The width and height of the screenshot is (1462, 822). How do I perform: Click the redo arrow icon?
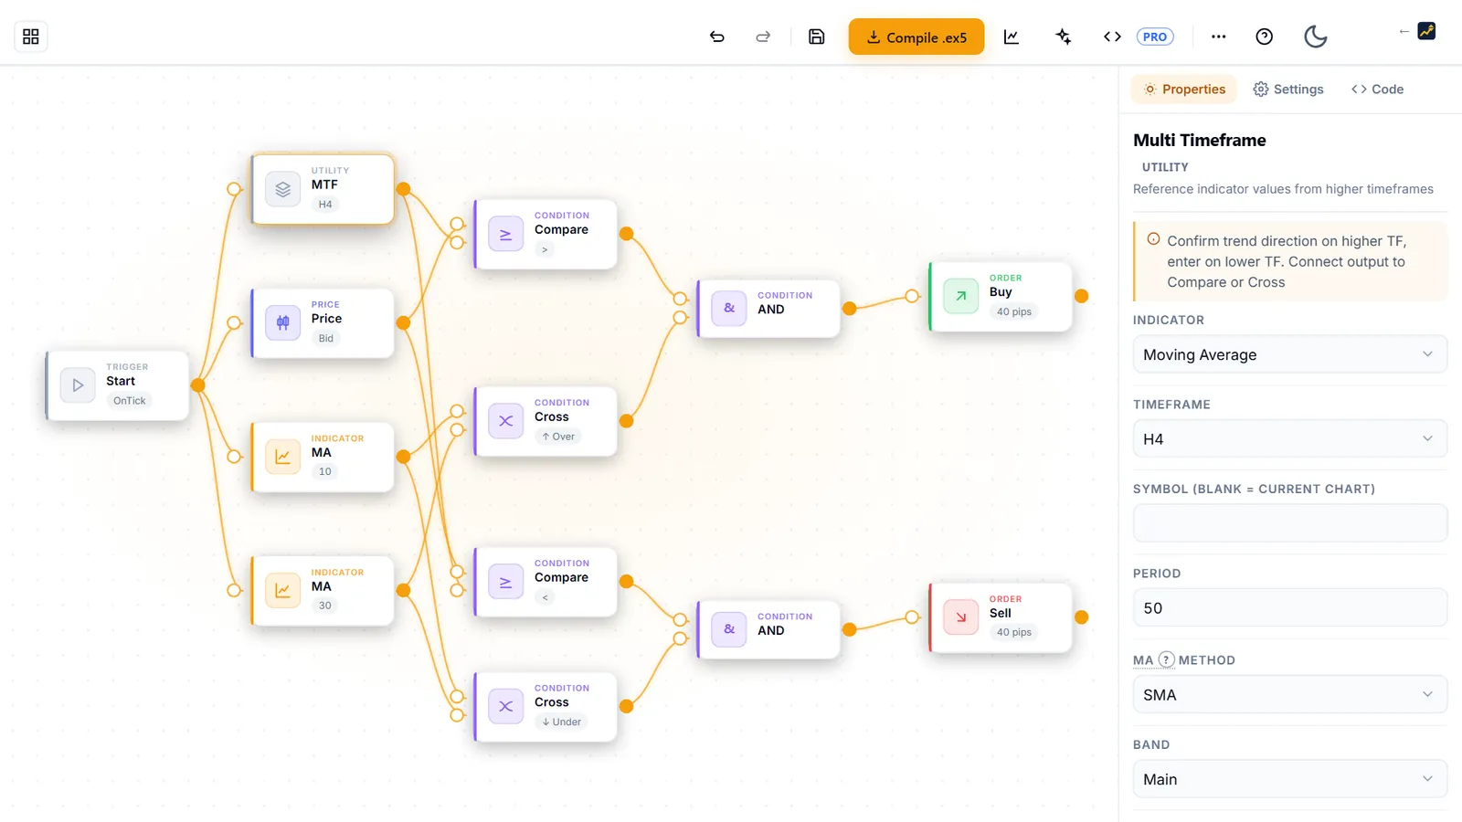(x=763, y=37)
